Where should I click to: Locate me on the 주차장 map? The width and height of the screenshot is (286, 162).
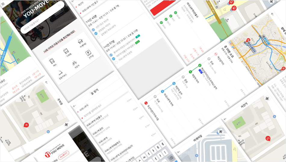click(67, 124)
